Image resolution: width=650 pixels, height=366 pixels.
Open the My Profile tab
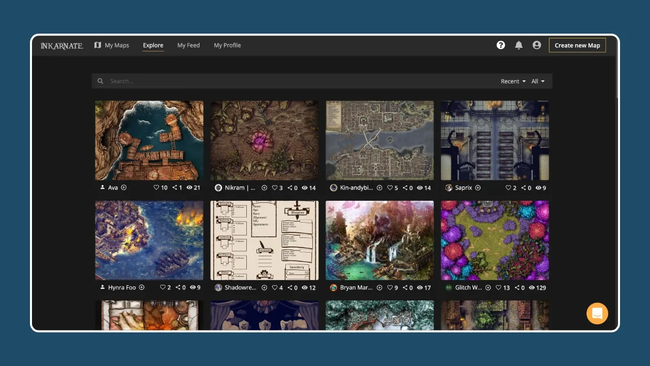pos(227,45)
